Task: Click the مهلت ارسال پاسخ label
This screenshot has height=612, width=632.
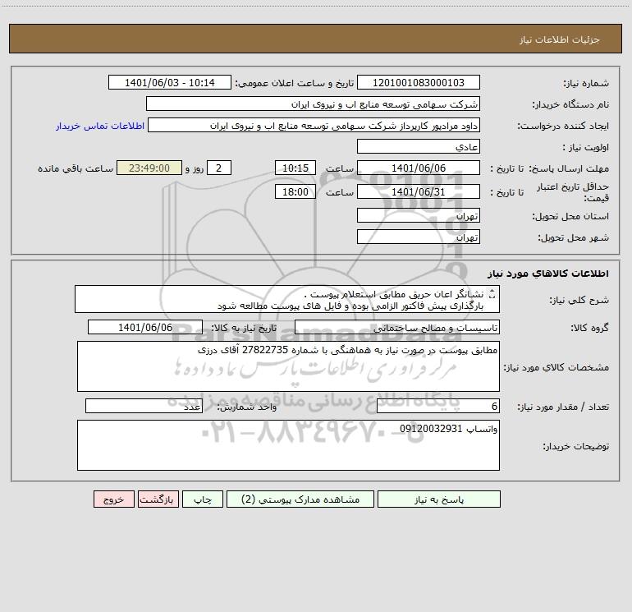Action: click(x=569, y=168)
